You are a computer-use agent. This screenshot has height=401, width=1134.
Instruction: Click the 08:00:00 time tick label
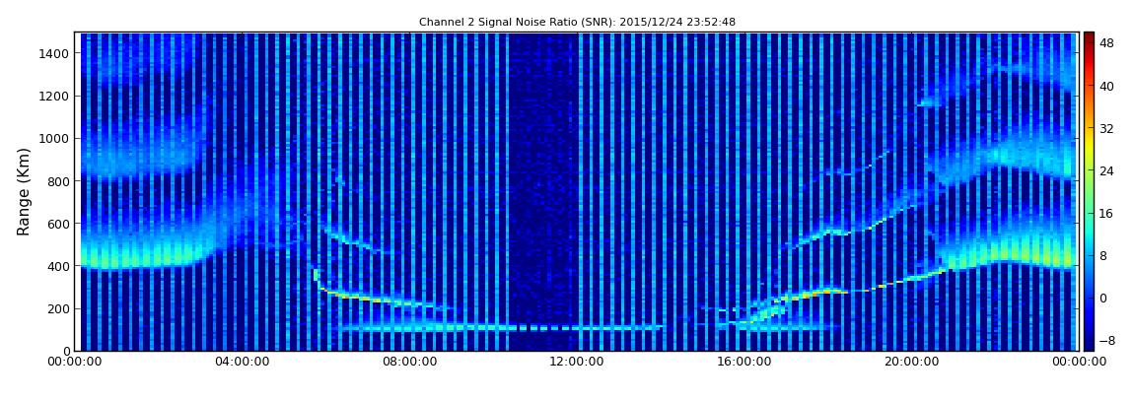pos(409,362)
